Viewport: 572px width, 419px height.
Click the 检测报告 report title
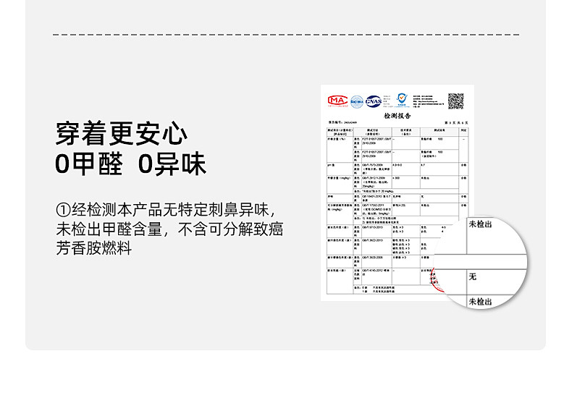click(x=396, y=115)
